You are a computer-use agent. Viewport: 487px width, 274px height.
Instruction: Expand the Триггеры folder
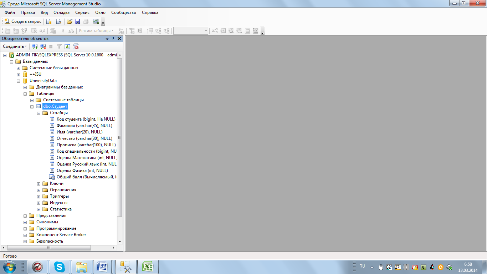point(39,197)
